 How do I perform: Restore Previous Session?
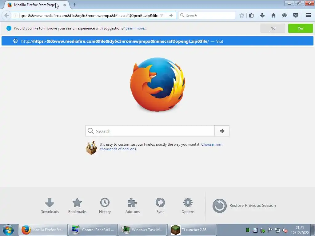(244, 206)
